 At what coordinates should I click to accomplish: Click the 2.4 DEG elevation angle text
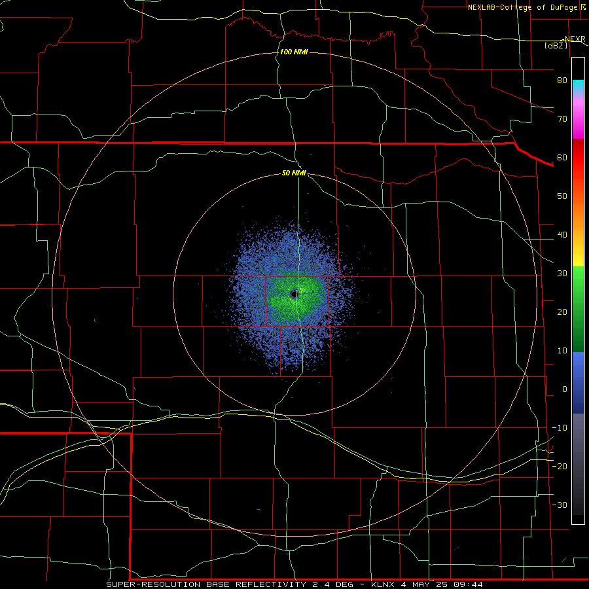(333, 584)
